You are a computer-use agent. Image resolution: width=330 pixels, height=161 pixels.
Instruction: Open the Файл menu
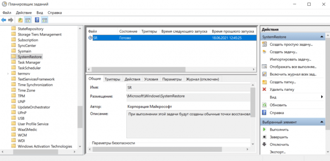pos(7,13)
